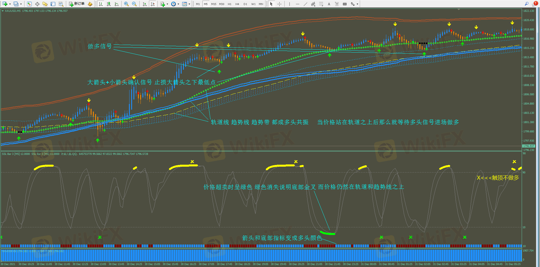This screenshot has height=267, width=540.
Task: Click the 新订单 new order button
Action: 77,4
